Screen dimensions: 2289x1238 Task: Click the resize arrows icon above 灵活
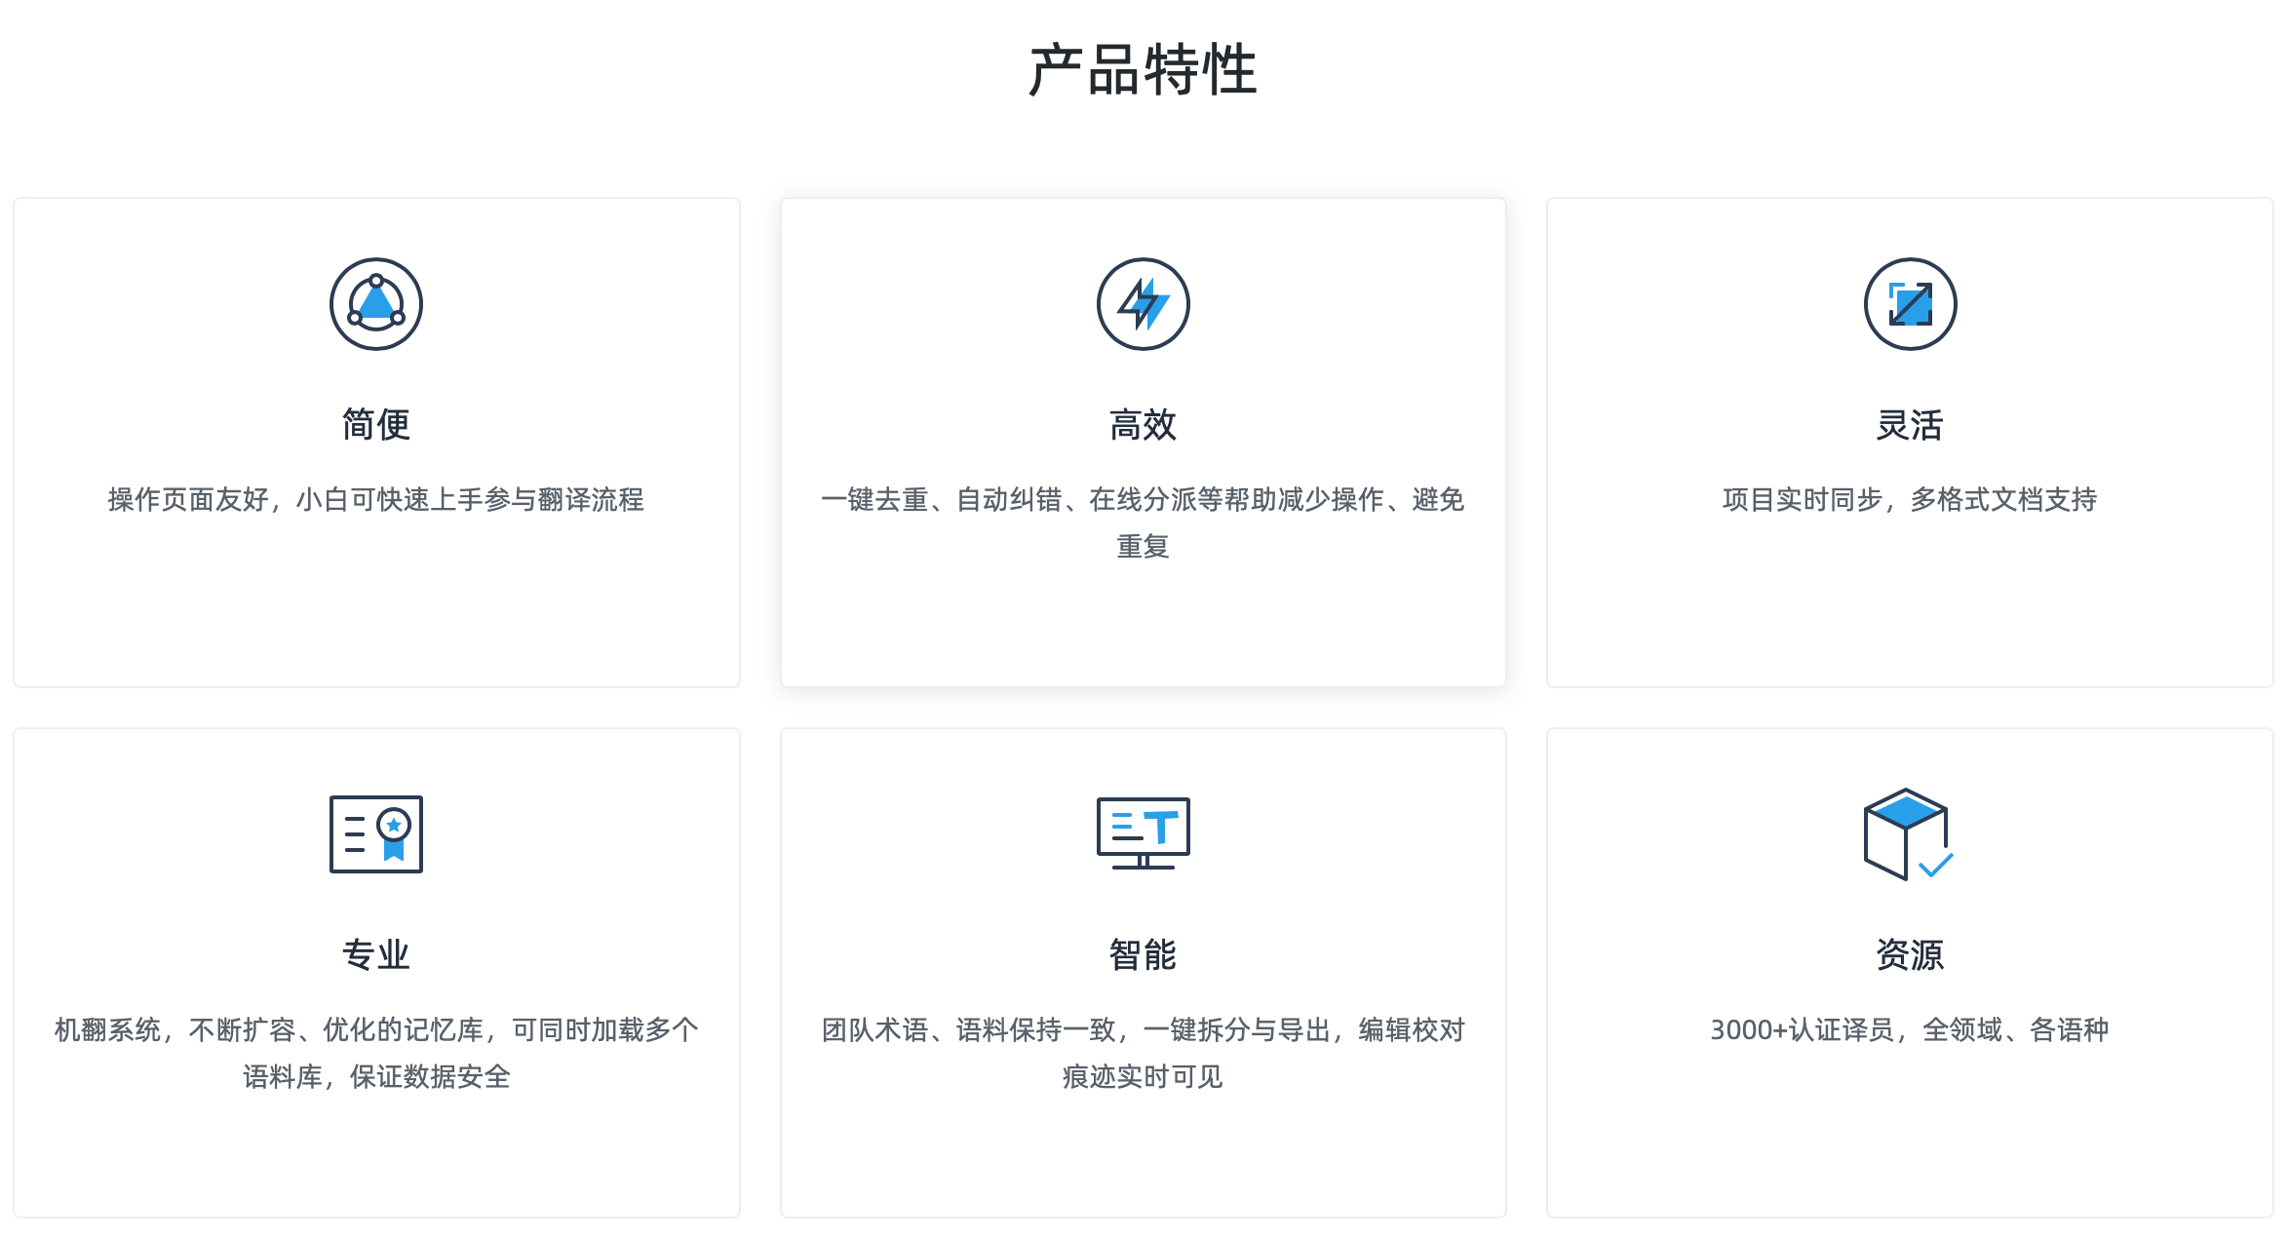pos(1911,304)
